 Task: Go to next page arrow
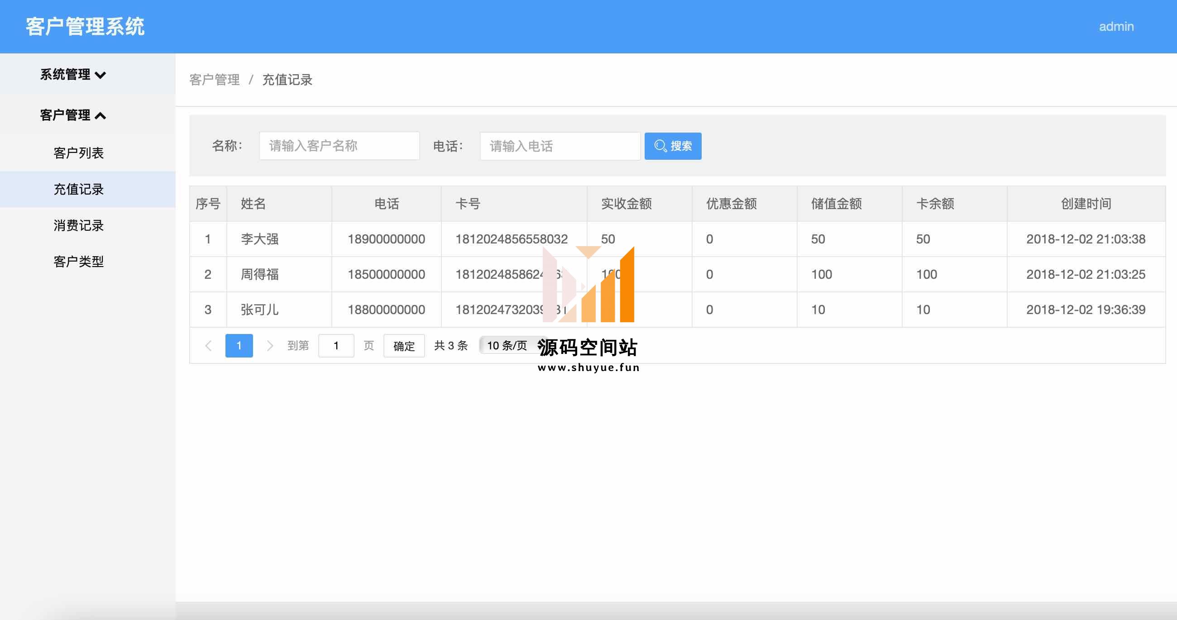tap(269, 345)
